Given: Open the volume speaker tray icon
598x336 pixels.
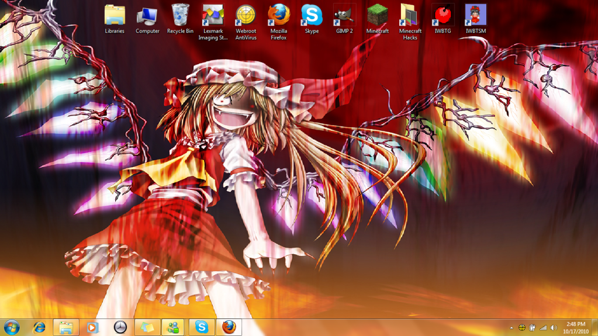Looking at the screenshot, I should (554, 328).
